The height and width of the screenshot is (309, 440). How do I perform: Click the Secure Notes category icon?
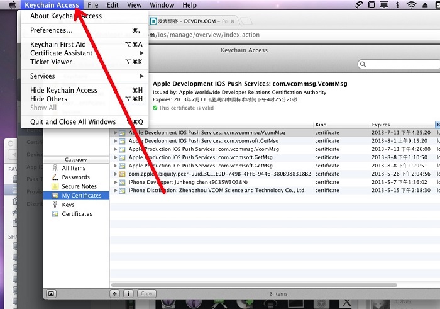point(55,186)
